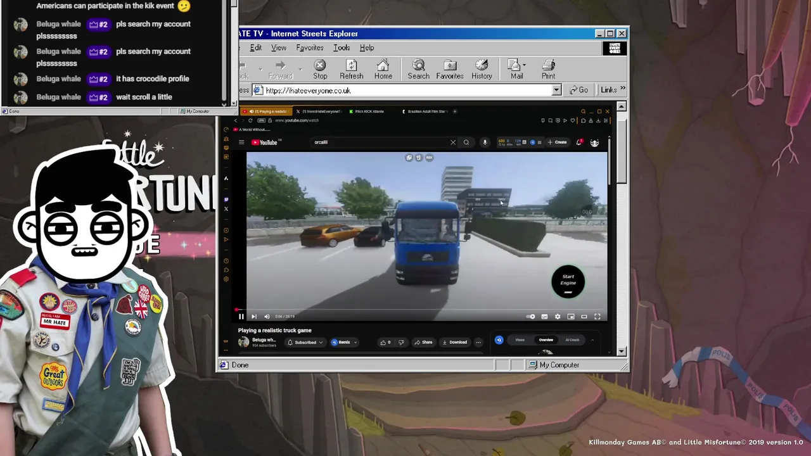Like the truck game video
The width and height of the screenshot is (811, 456).
click(385, 342)
